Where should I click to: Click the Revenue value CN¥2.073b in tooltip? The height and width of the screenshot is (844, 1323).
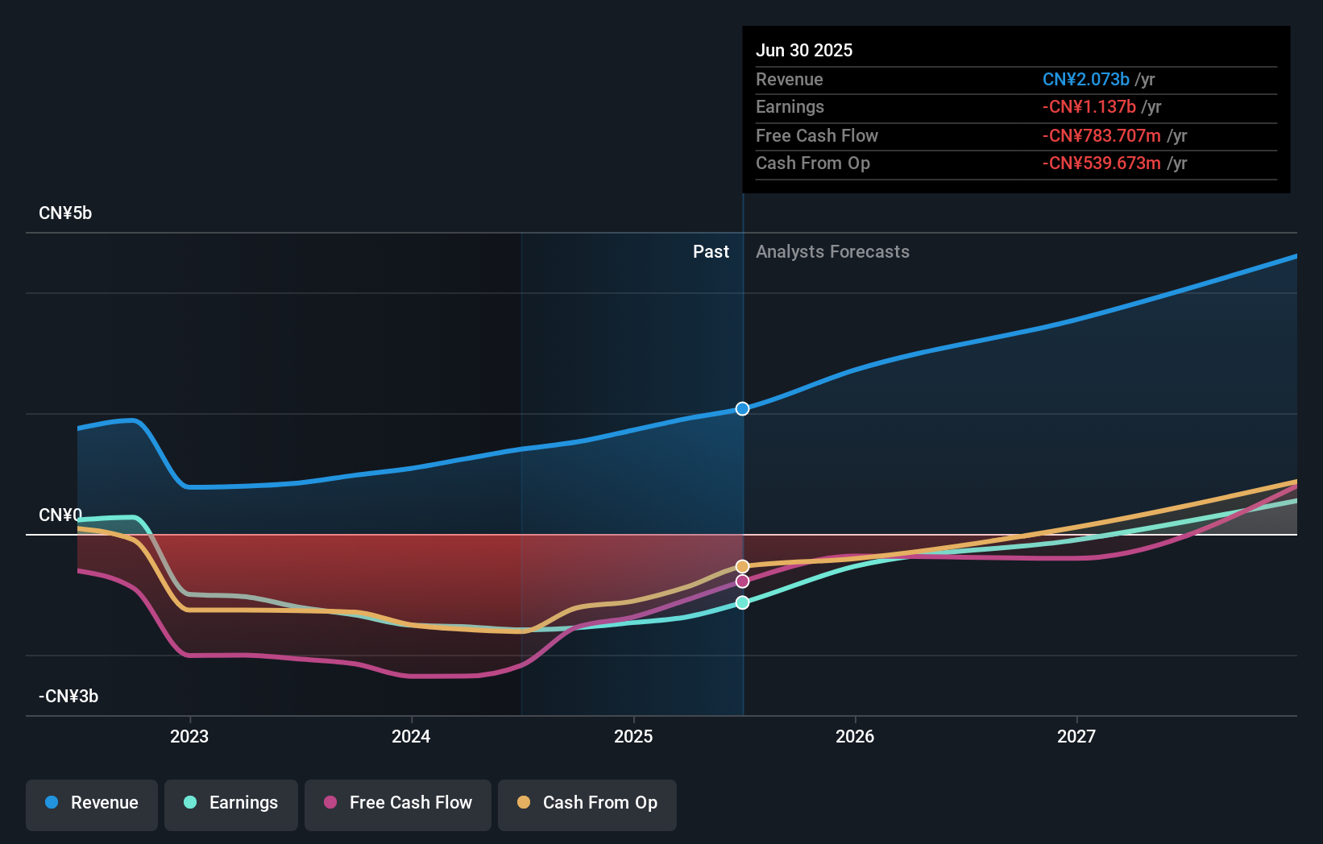(x=1087, y=79)
